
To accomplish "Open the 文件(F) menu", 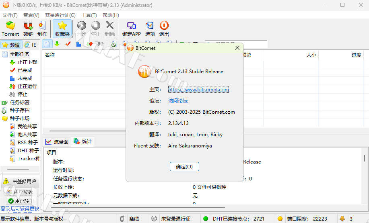I will pyautogui.click(x=10, y=15).
